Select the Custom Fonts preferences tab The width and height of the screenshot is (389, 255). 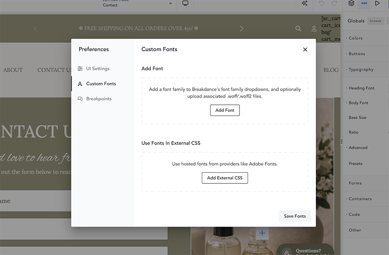tap(101, 84)
